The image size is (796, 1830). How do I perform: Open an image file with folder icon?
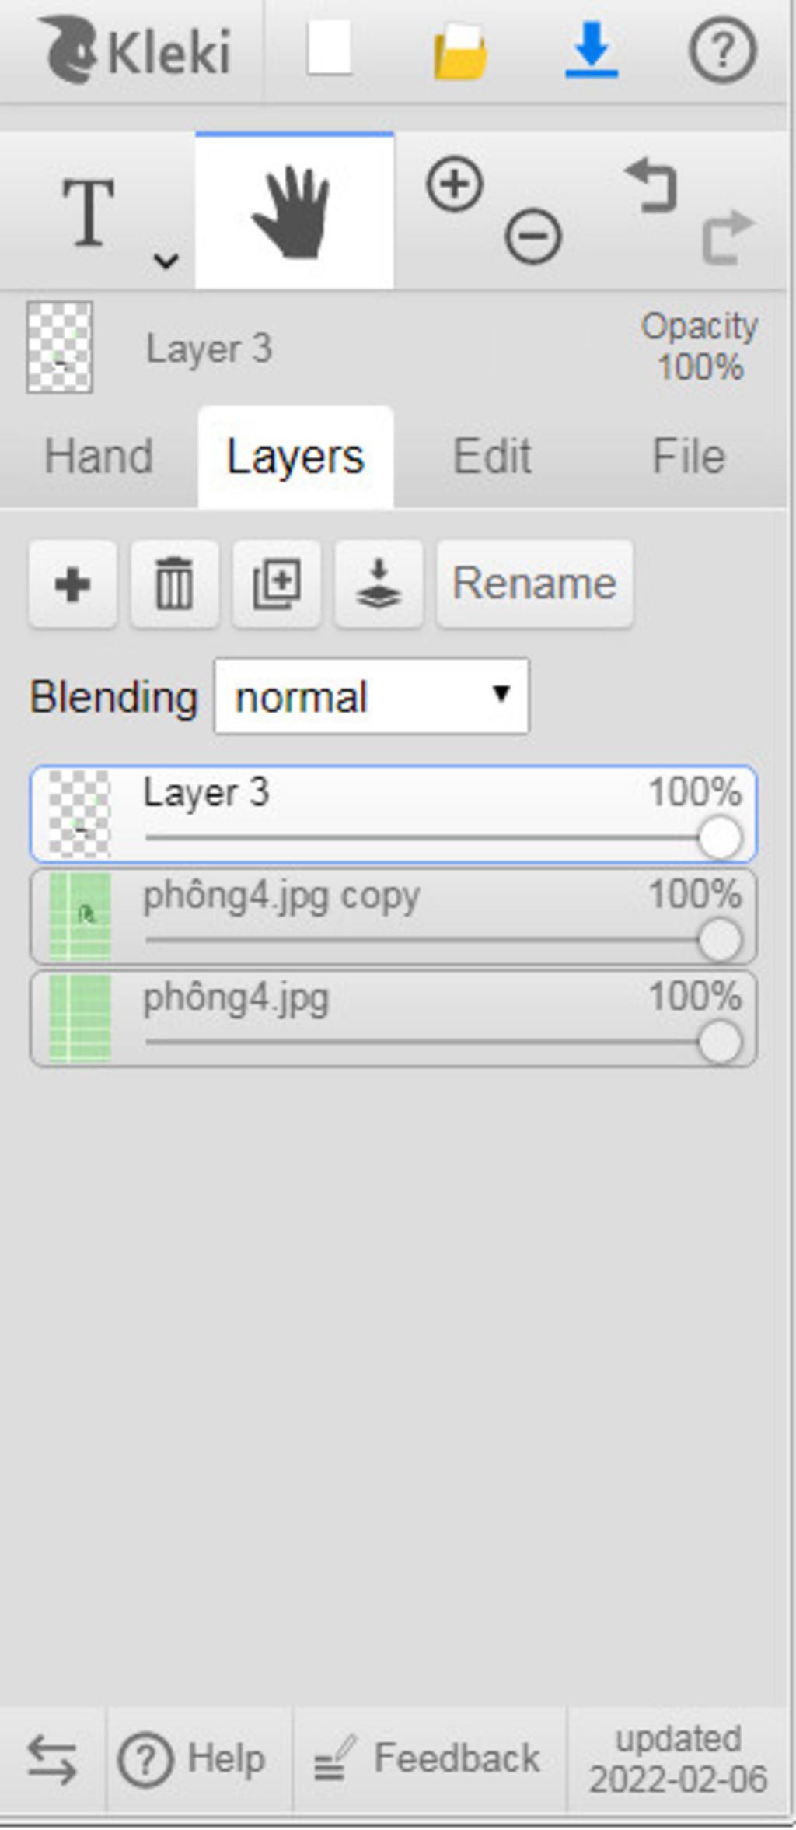click(x=460, y=51)
